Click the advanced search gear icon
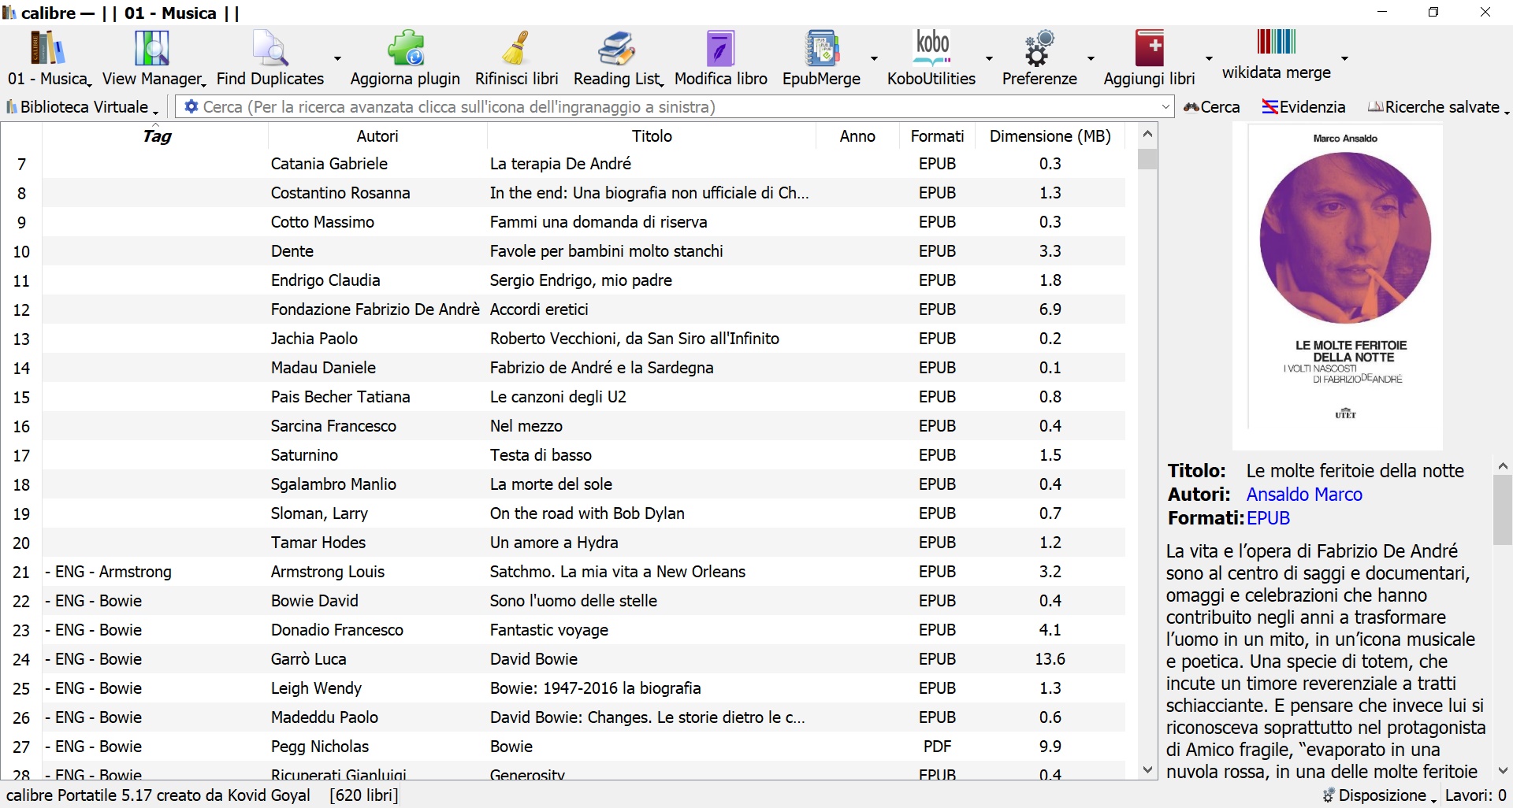Image resolution: width=1513 pixels, height=808 pixels. tap(191, 106)
